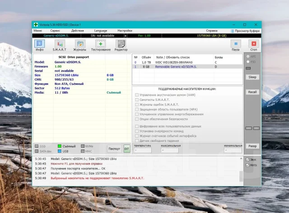Click the Sleep button
The width and height of the screenshot is (289, 213).
(x=252, y=77)
